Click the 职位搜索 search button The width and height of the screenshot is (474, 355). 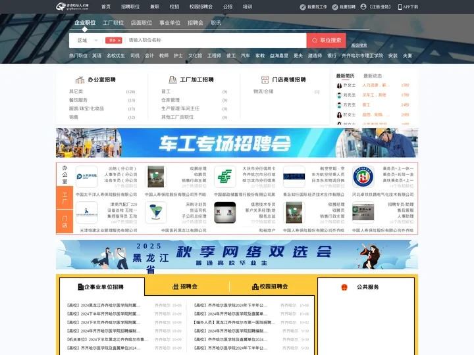[327, 40]
